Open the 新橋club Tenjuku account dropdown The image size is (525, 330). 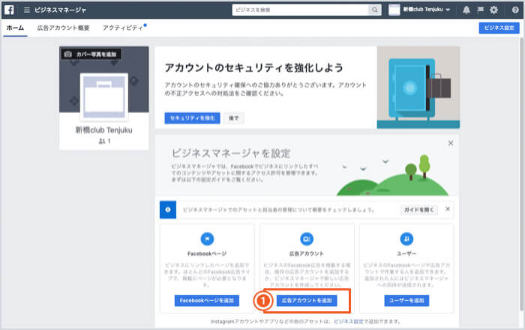coord(419,10)
